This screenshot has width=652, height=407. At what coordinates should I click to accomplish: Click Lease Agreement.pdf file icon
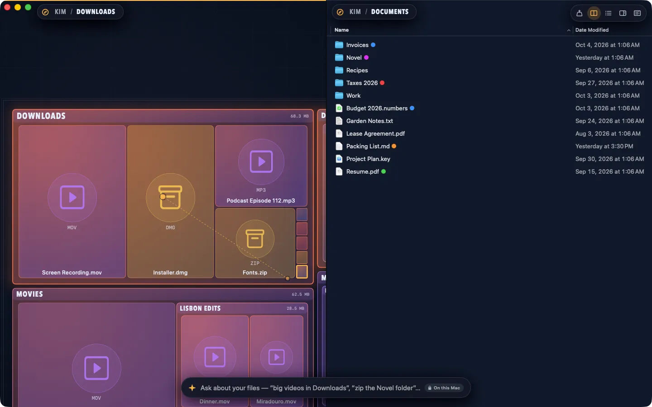click(x=339, y=133)
